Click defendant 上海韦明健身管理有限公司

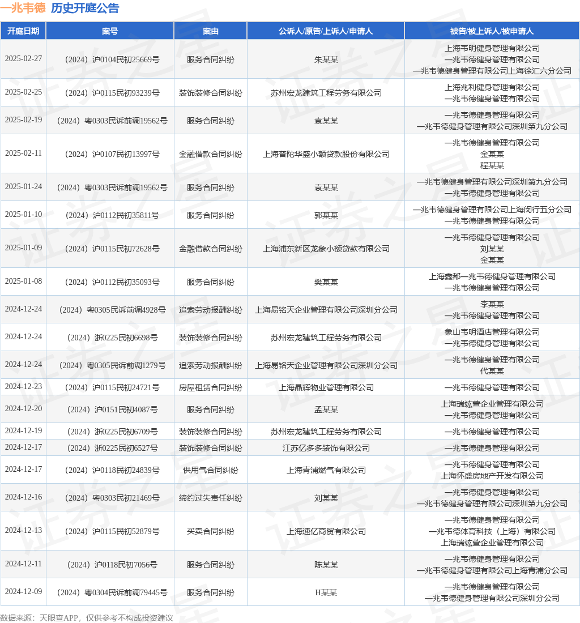coord(492,49)
